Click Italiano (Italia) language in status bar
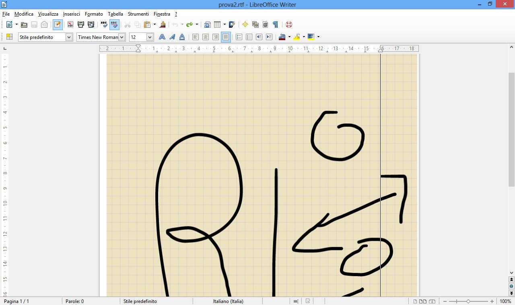This screenshot has height=305, width=515. tap(228, 301)
